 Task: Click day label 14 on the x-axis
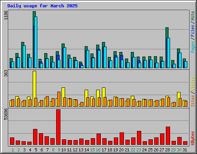tap(87, 150)
